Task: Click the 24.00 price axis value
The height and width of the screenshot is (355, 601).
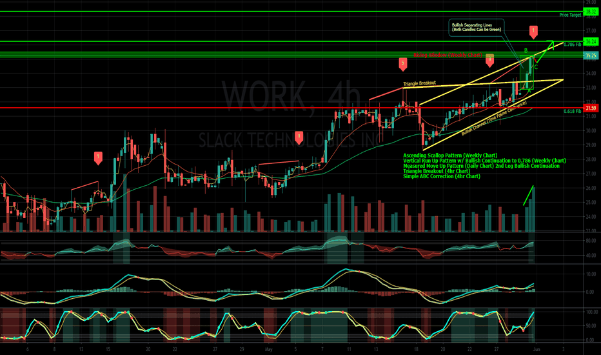Action: click(591, 217)
